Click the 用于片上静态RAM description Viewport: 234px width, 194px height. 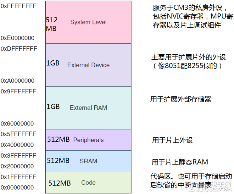(x=180, y=162)
